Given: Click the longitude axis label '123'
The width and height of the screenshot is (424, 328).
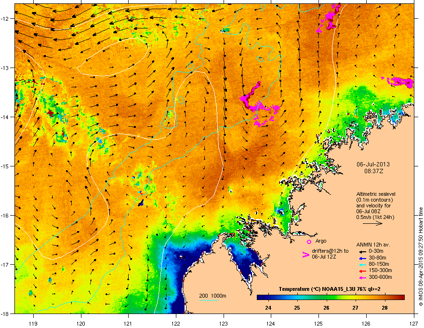Looking at the screenshot, I should (224, 323).
